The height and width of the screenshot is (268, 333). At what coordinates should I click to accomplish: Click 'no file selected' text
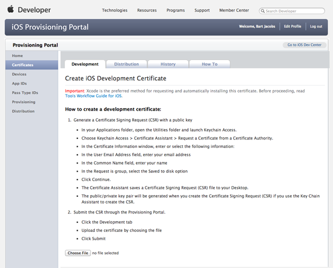pyautogui.click(x=105, y=253)
